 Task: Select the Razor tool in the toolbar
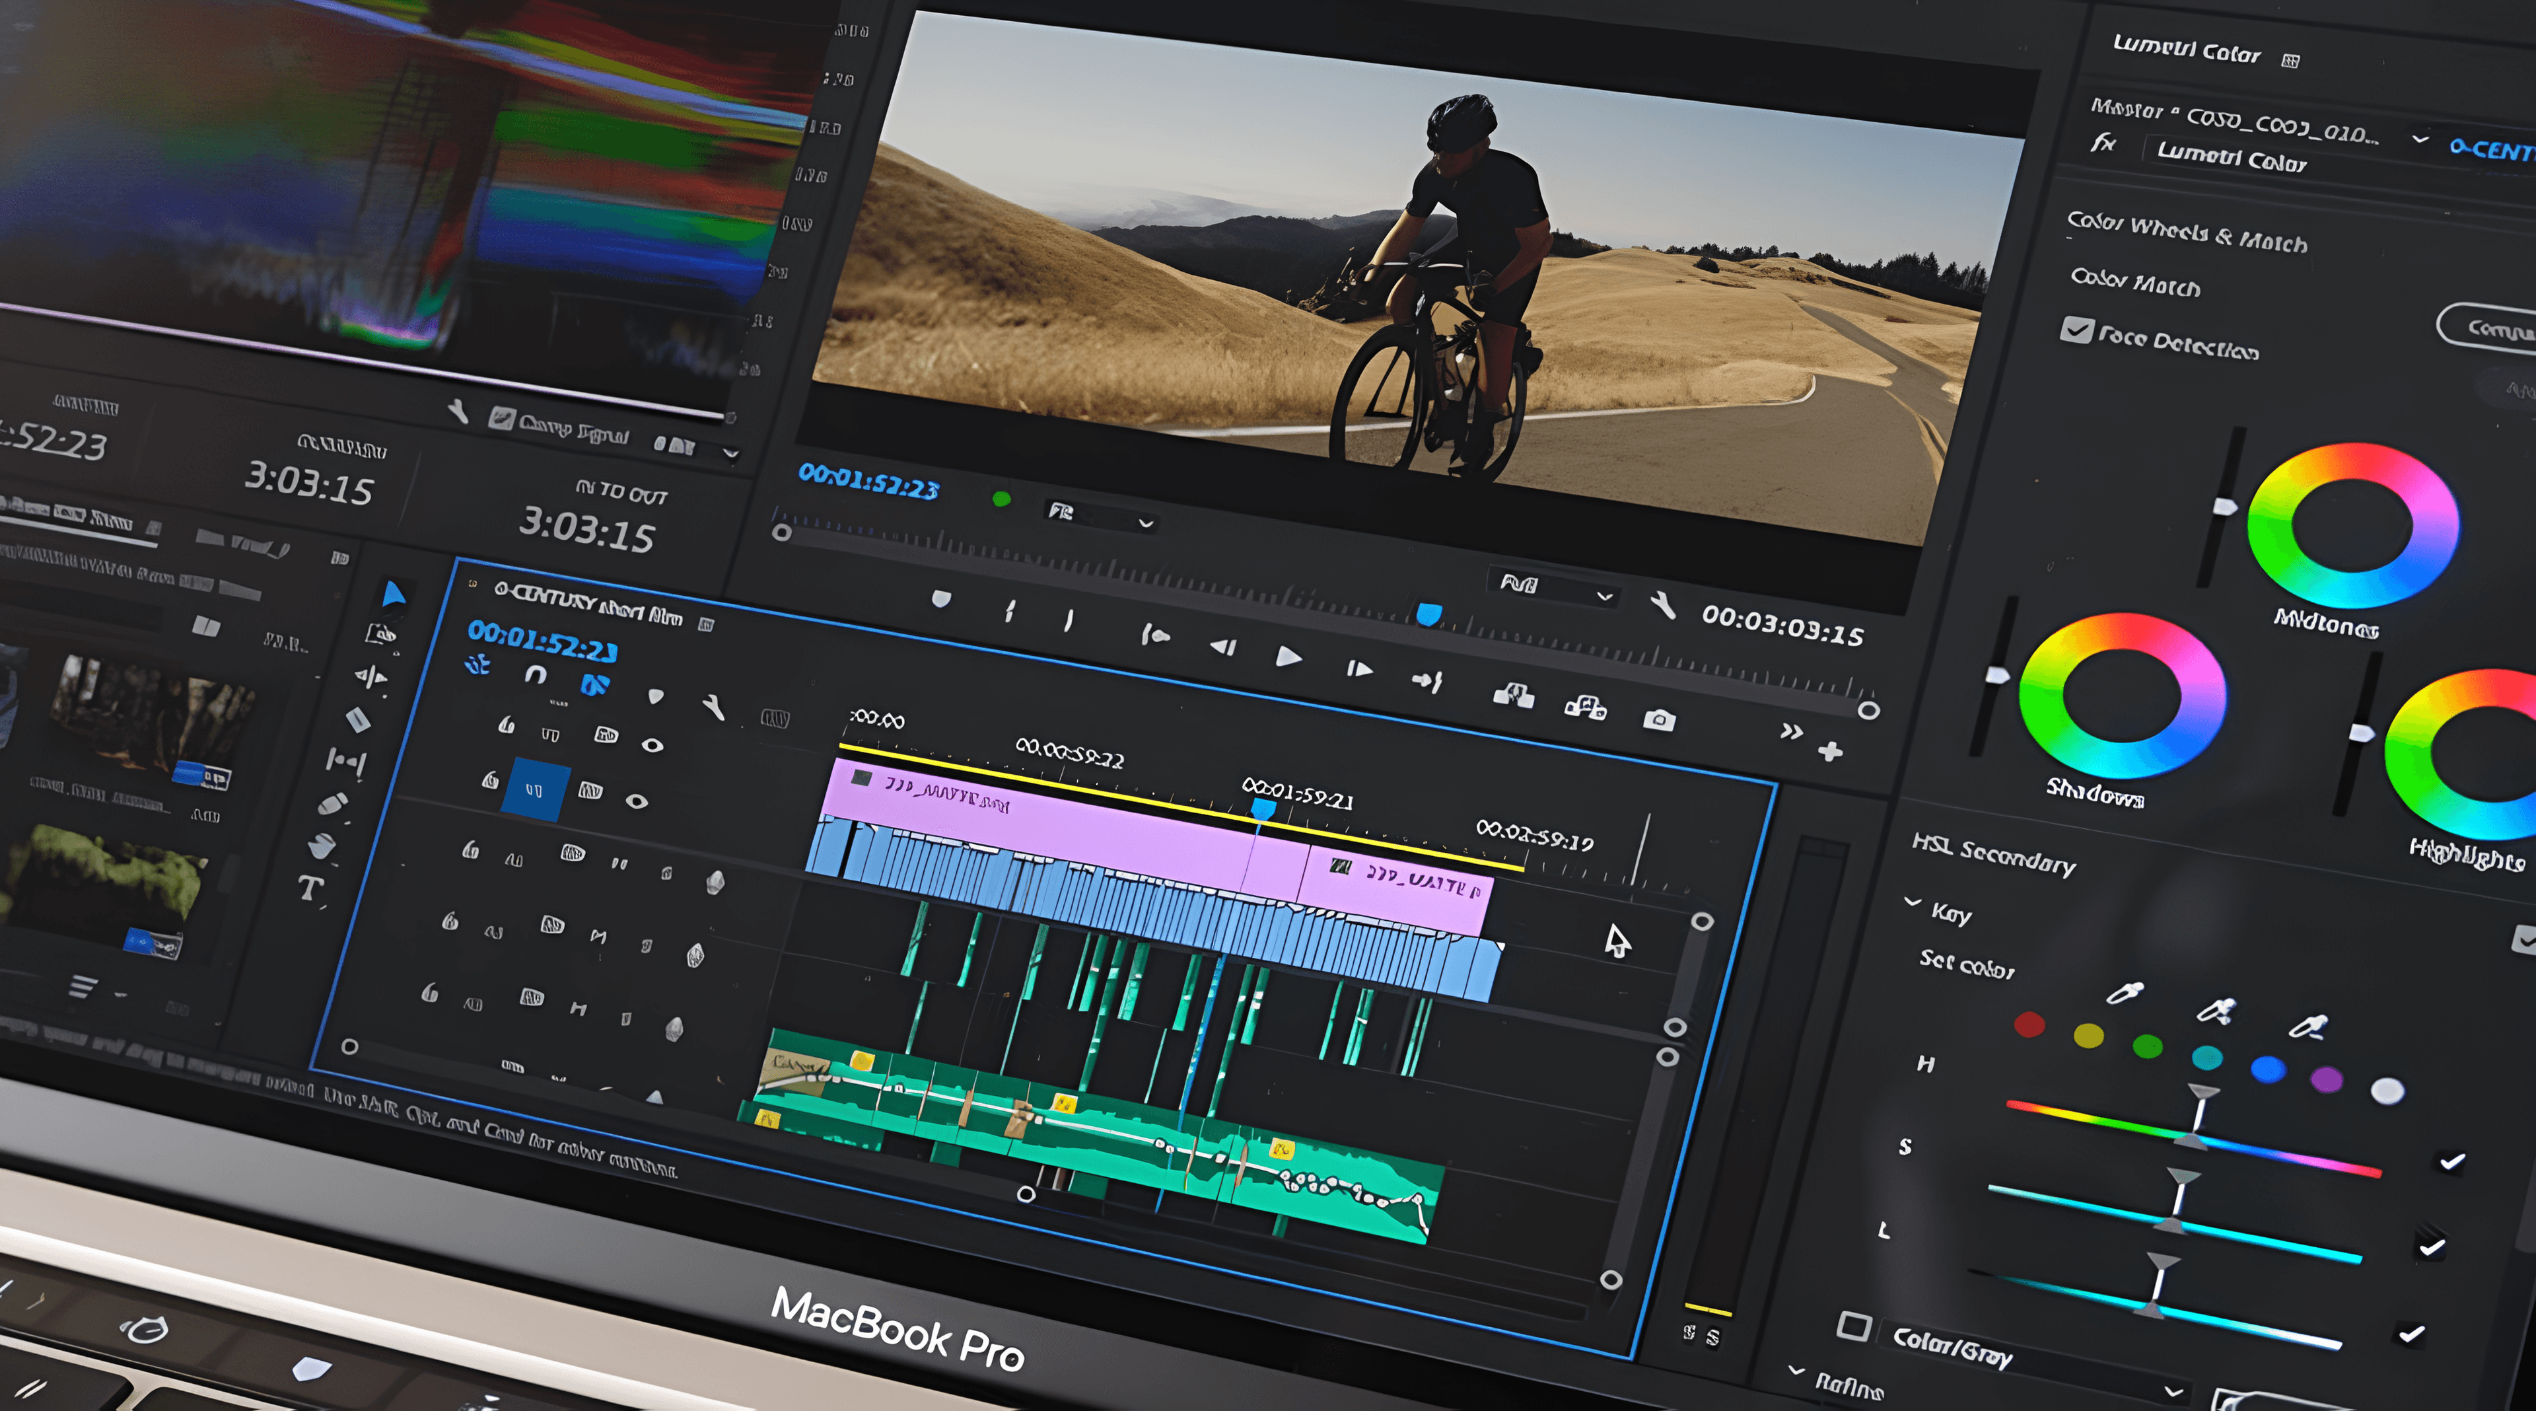coord(357,720)
